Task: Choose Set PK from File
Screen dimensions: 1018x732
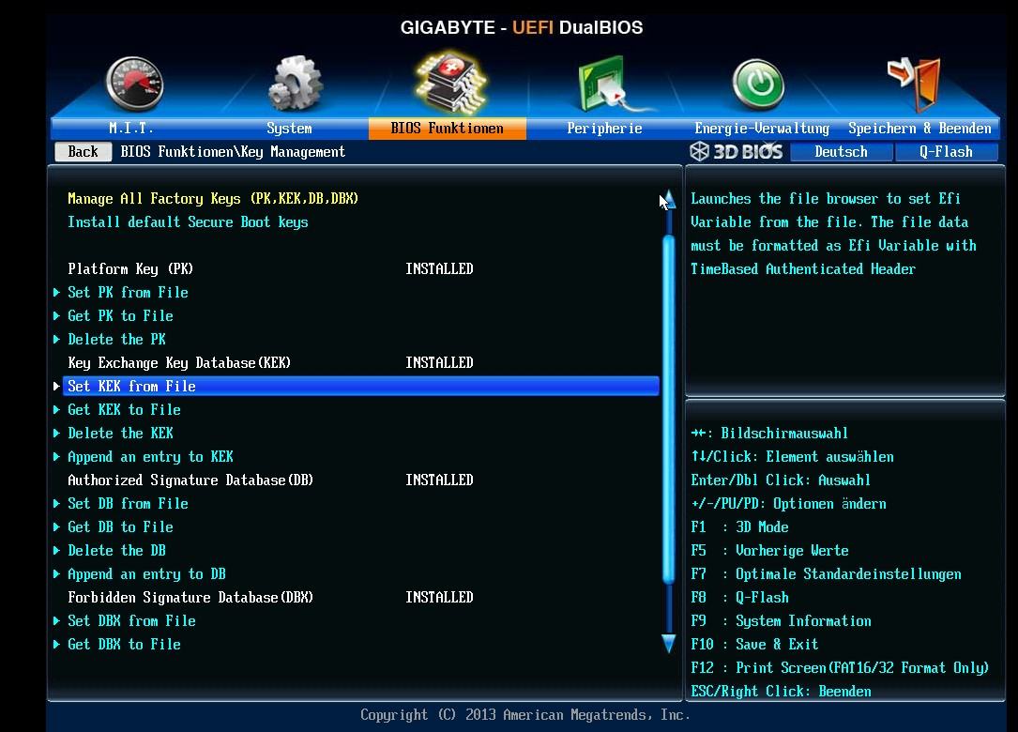Action: click(128, 292)
